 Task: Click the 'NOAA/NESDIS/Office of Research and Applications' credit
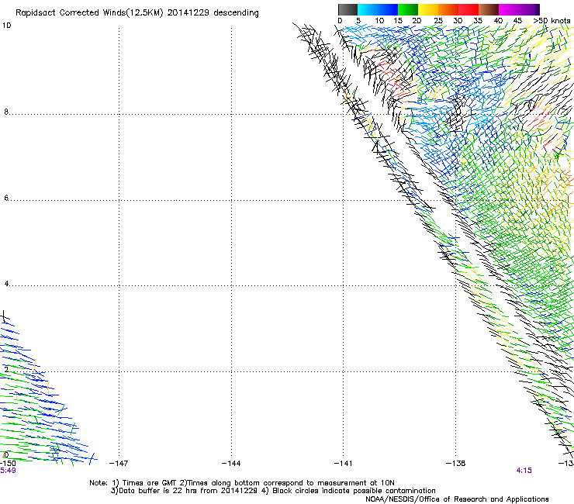click(x=457, y=499)
